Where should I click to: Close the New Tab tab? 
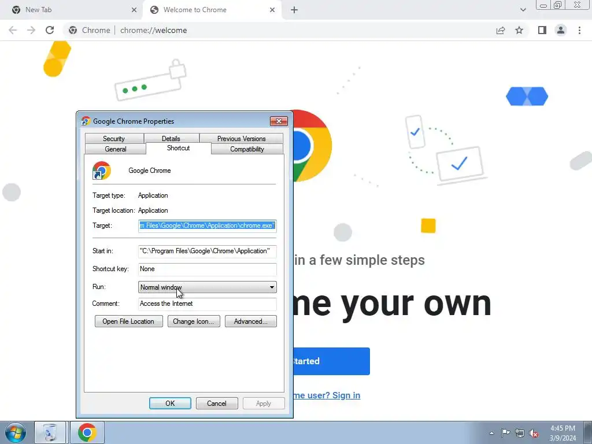tap(134, 10)
